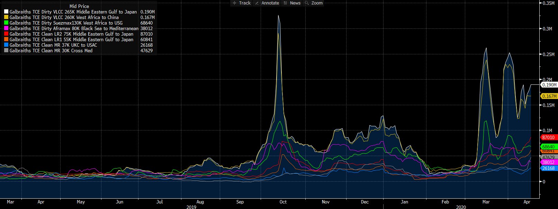Click the Aug label on the time axis

click(x=200, y=202)
